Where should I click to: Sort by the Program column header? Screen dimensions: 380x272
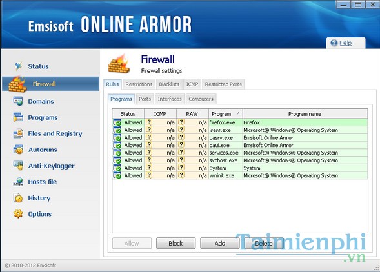pos(226,114)
